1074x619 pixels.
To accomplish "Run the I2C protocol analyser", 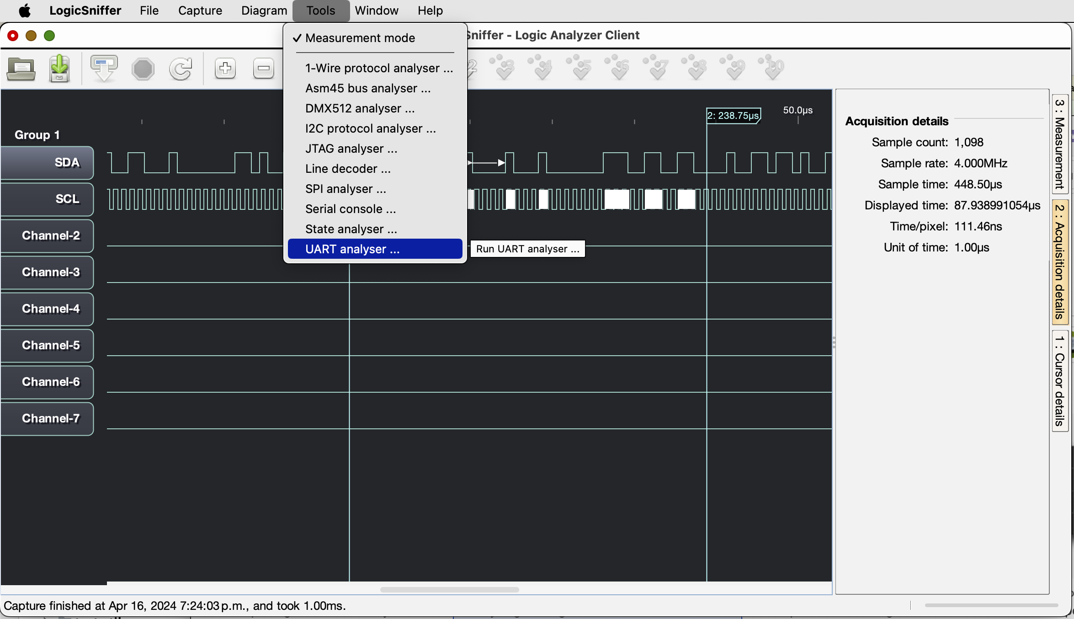I will [x=375, y=128].
